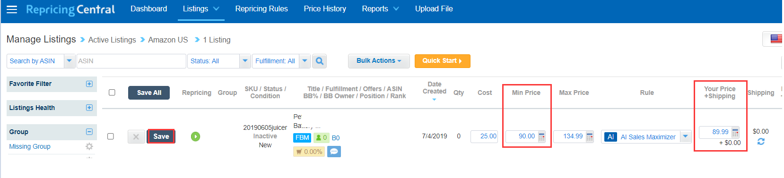Collapse the Group filter panel
The height and width of the screenshot is (178, 784).
pos(89,132)
